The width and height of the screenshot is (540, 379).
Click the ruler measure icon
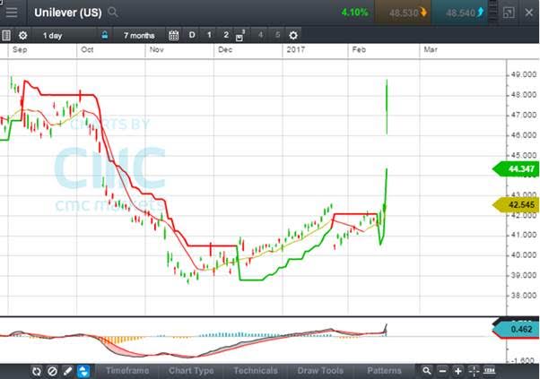490,371
